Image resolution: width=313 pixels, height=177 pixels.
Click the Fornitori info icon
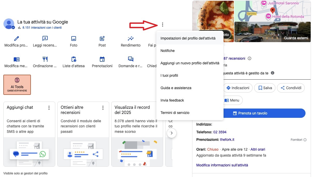pos(305,140)
